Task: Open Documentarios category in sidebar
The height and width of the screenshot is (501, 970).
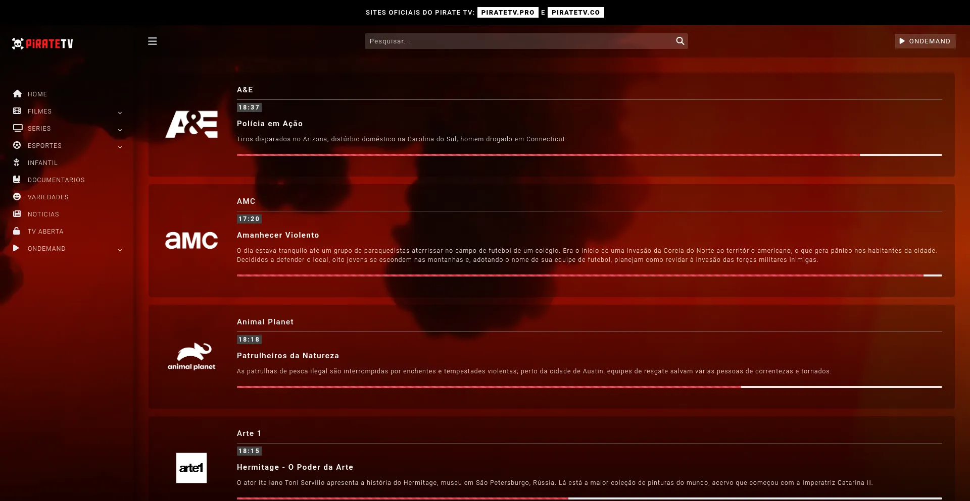Action: (56, 180)
